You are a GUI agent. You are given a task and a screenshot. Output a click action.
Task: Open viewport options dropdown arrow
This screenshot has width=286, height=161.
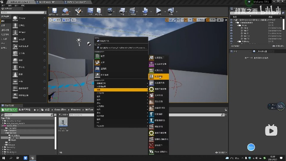(50, 20)
